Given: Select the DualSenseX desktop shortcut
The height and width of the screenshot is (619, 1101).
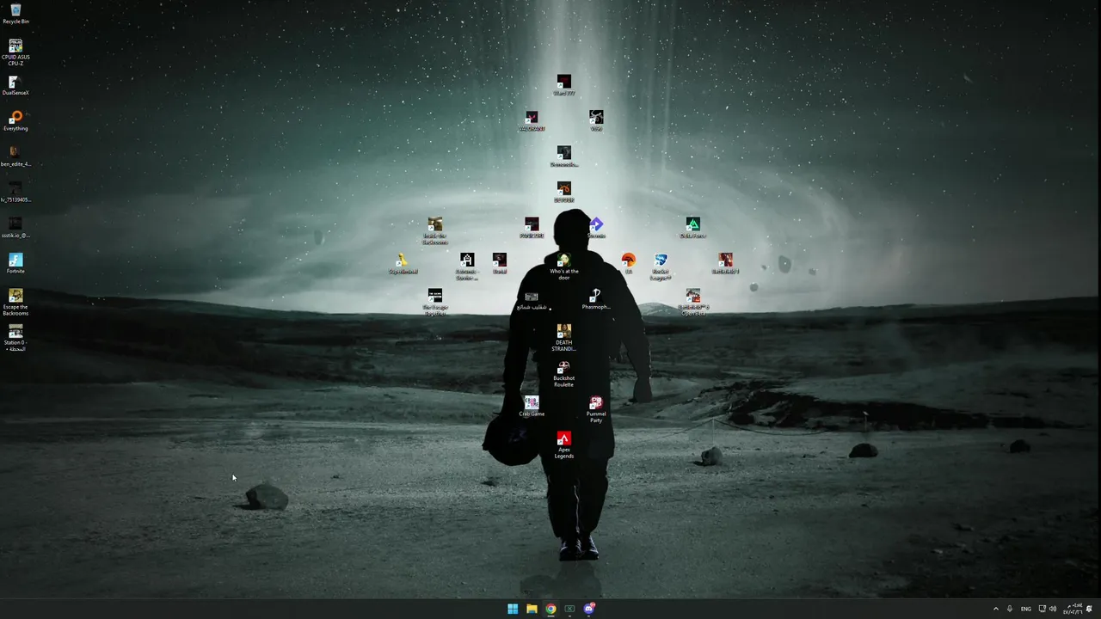Looking at the screenshot, I should coord(15,85).
